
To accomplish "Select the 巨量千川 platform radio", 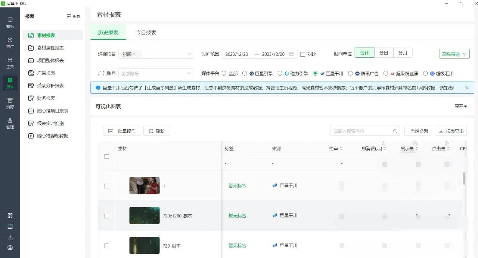I will [316, 73].
